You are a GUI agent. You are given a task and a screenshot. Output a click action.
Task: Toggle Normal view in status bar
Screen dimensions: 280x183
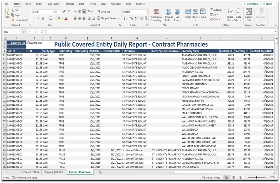pyautogui.click(x=227, y=177)
